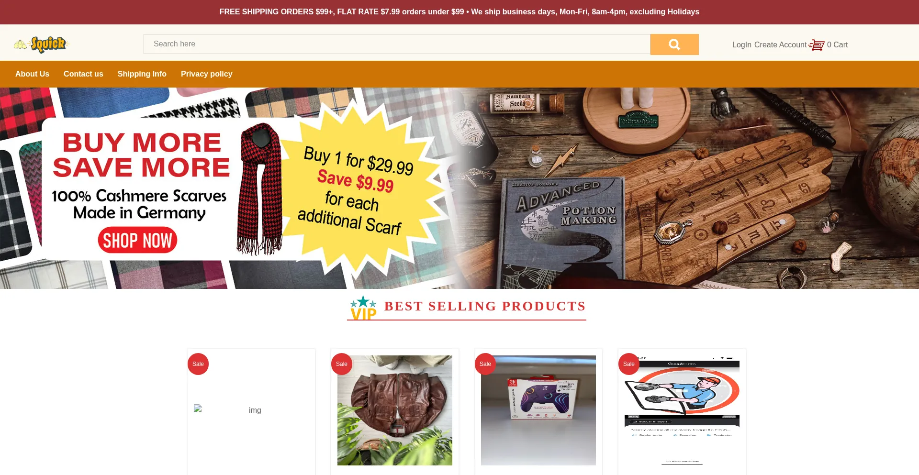The image size is (919, 475).
Task: Click the orange magnifier search button
Action: pyautogui.click(x=674, y=44)
